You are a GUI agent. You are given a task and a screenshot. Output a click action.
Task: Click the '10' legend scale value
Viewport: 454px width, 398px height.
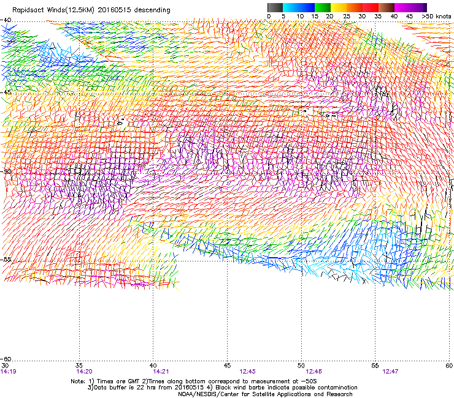(300, 17)
